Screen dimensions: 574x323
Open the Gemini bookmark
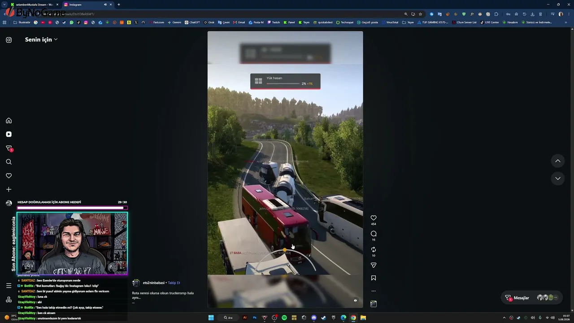click(175, 22)
